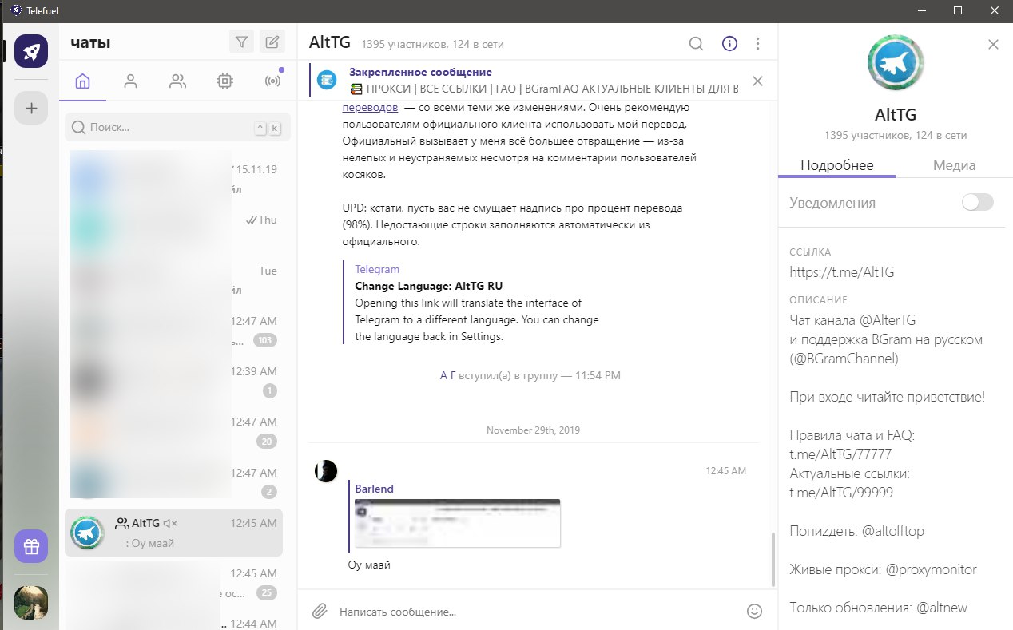
Task: Open the Telegram link preview title
Action: click(377, 269)
